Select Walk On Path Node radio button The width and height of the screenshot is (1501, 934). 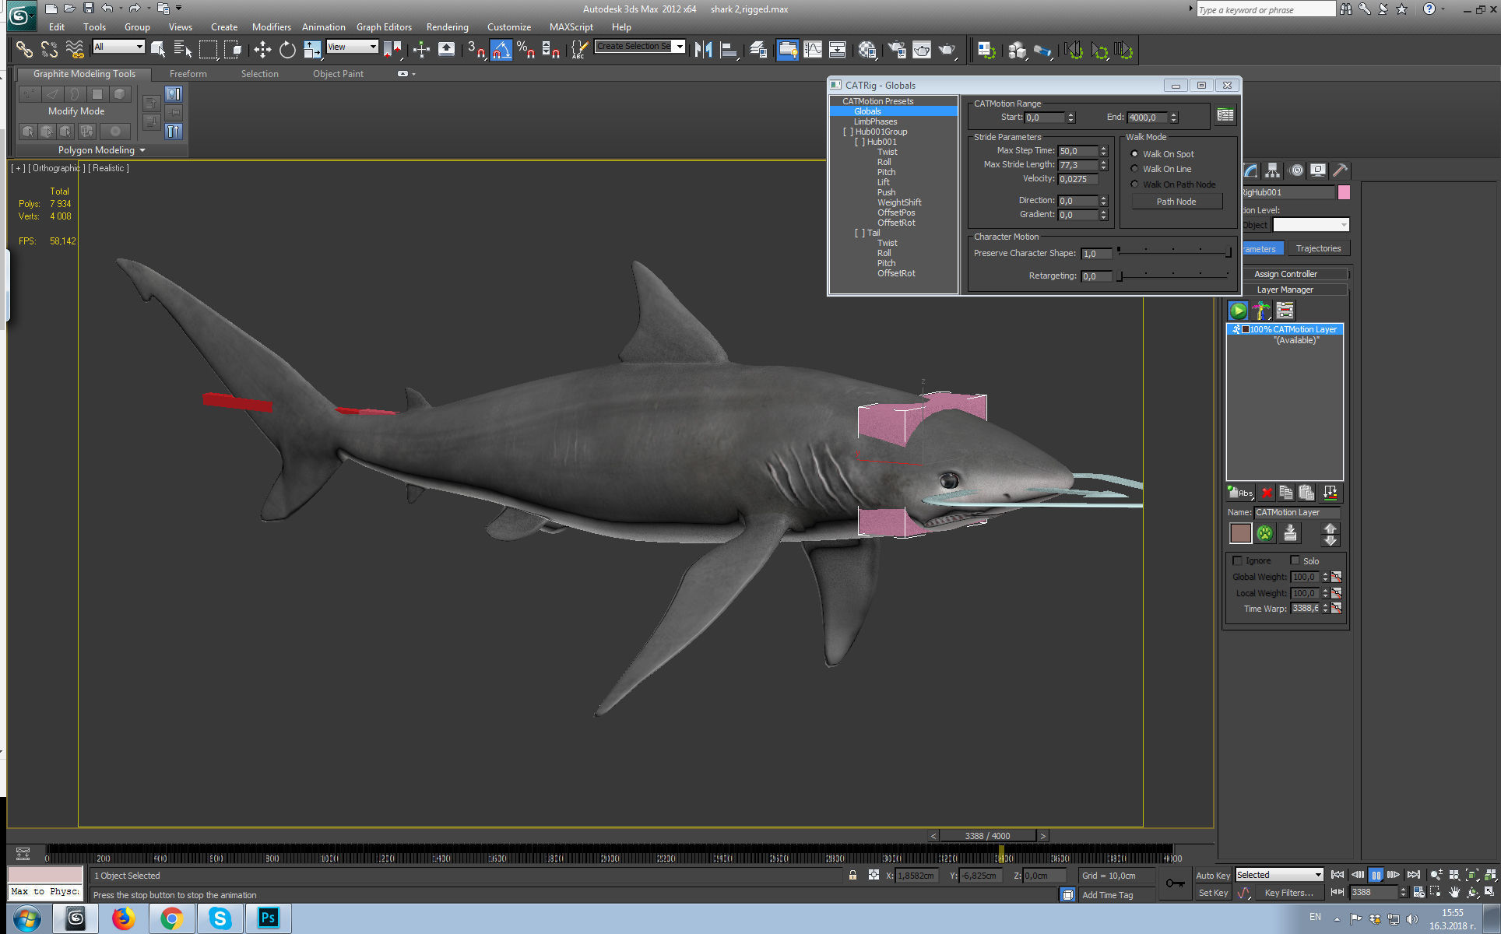(1134, 184)
